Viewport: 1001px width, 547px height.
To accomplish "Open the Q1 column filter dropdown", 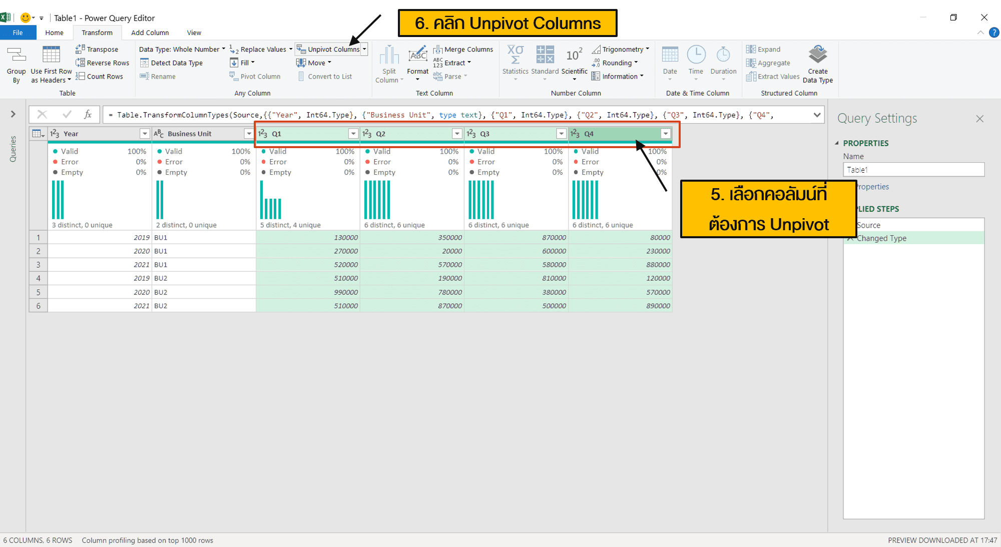I will point(353,134).
